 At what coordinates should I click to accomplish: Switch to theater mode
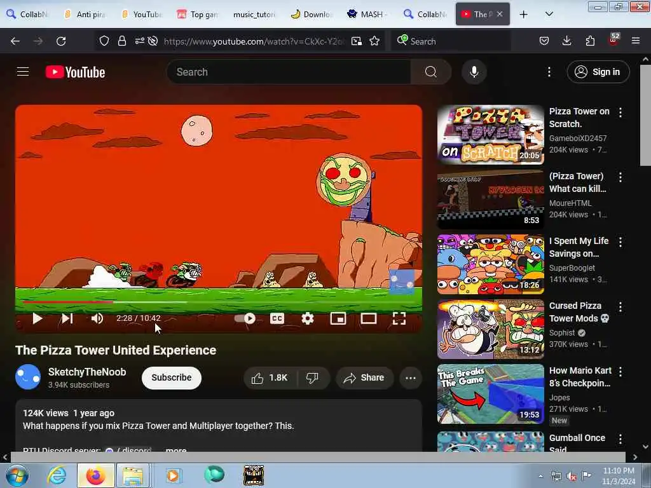[x=368, y=318]
